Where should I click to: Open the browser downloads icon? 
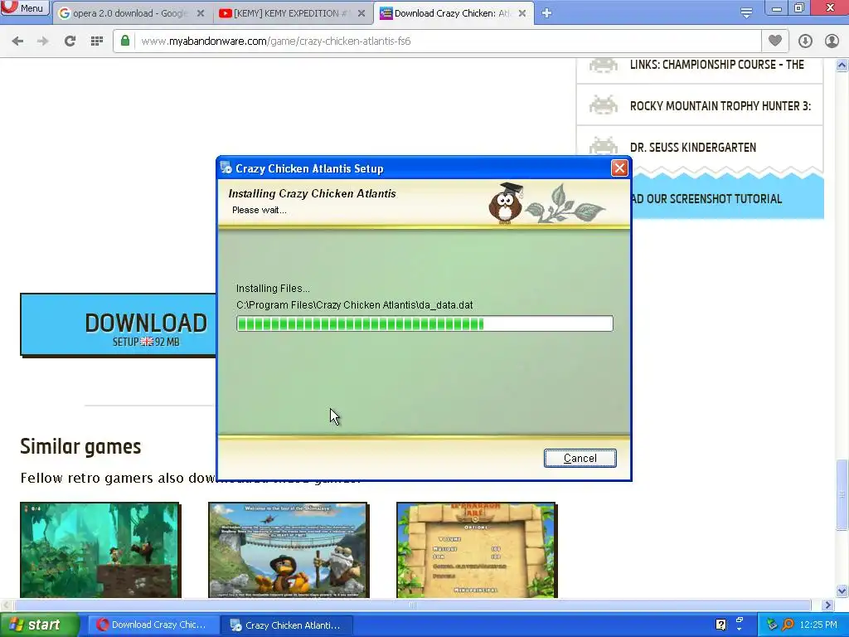click(805, 41)
